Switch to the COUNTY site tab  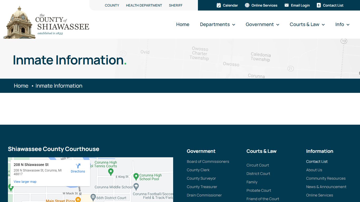(112, 5)
